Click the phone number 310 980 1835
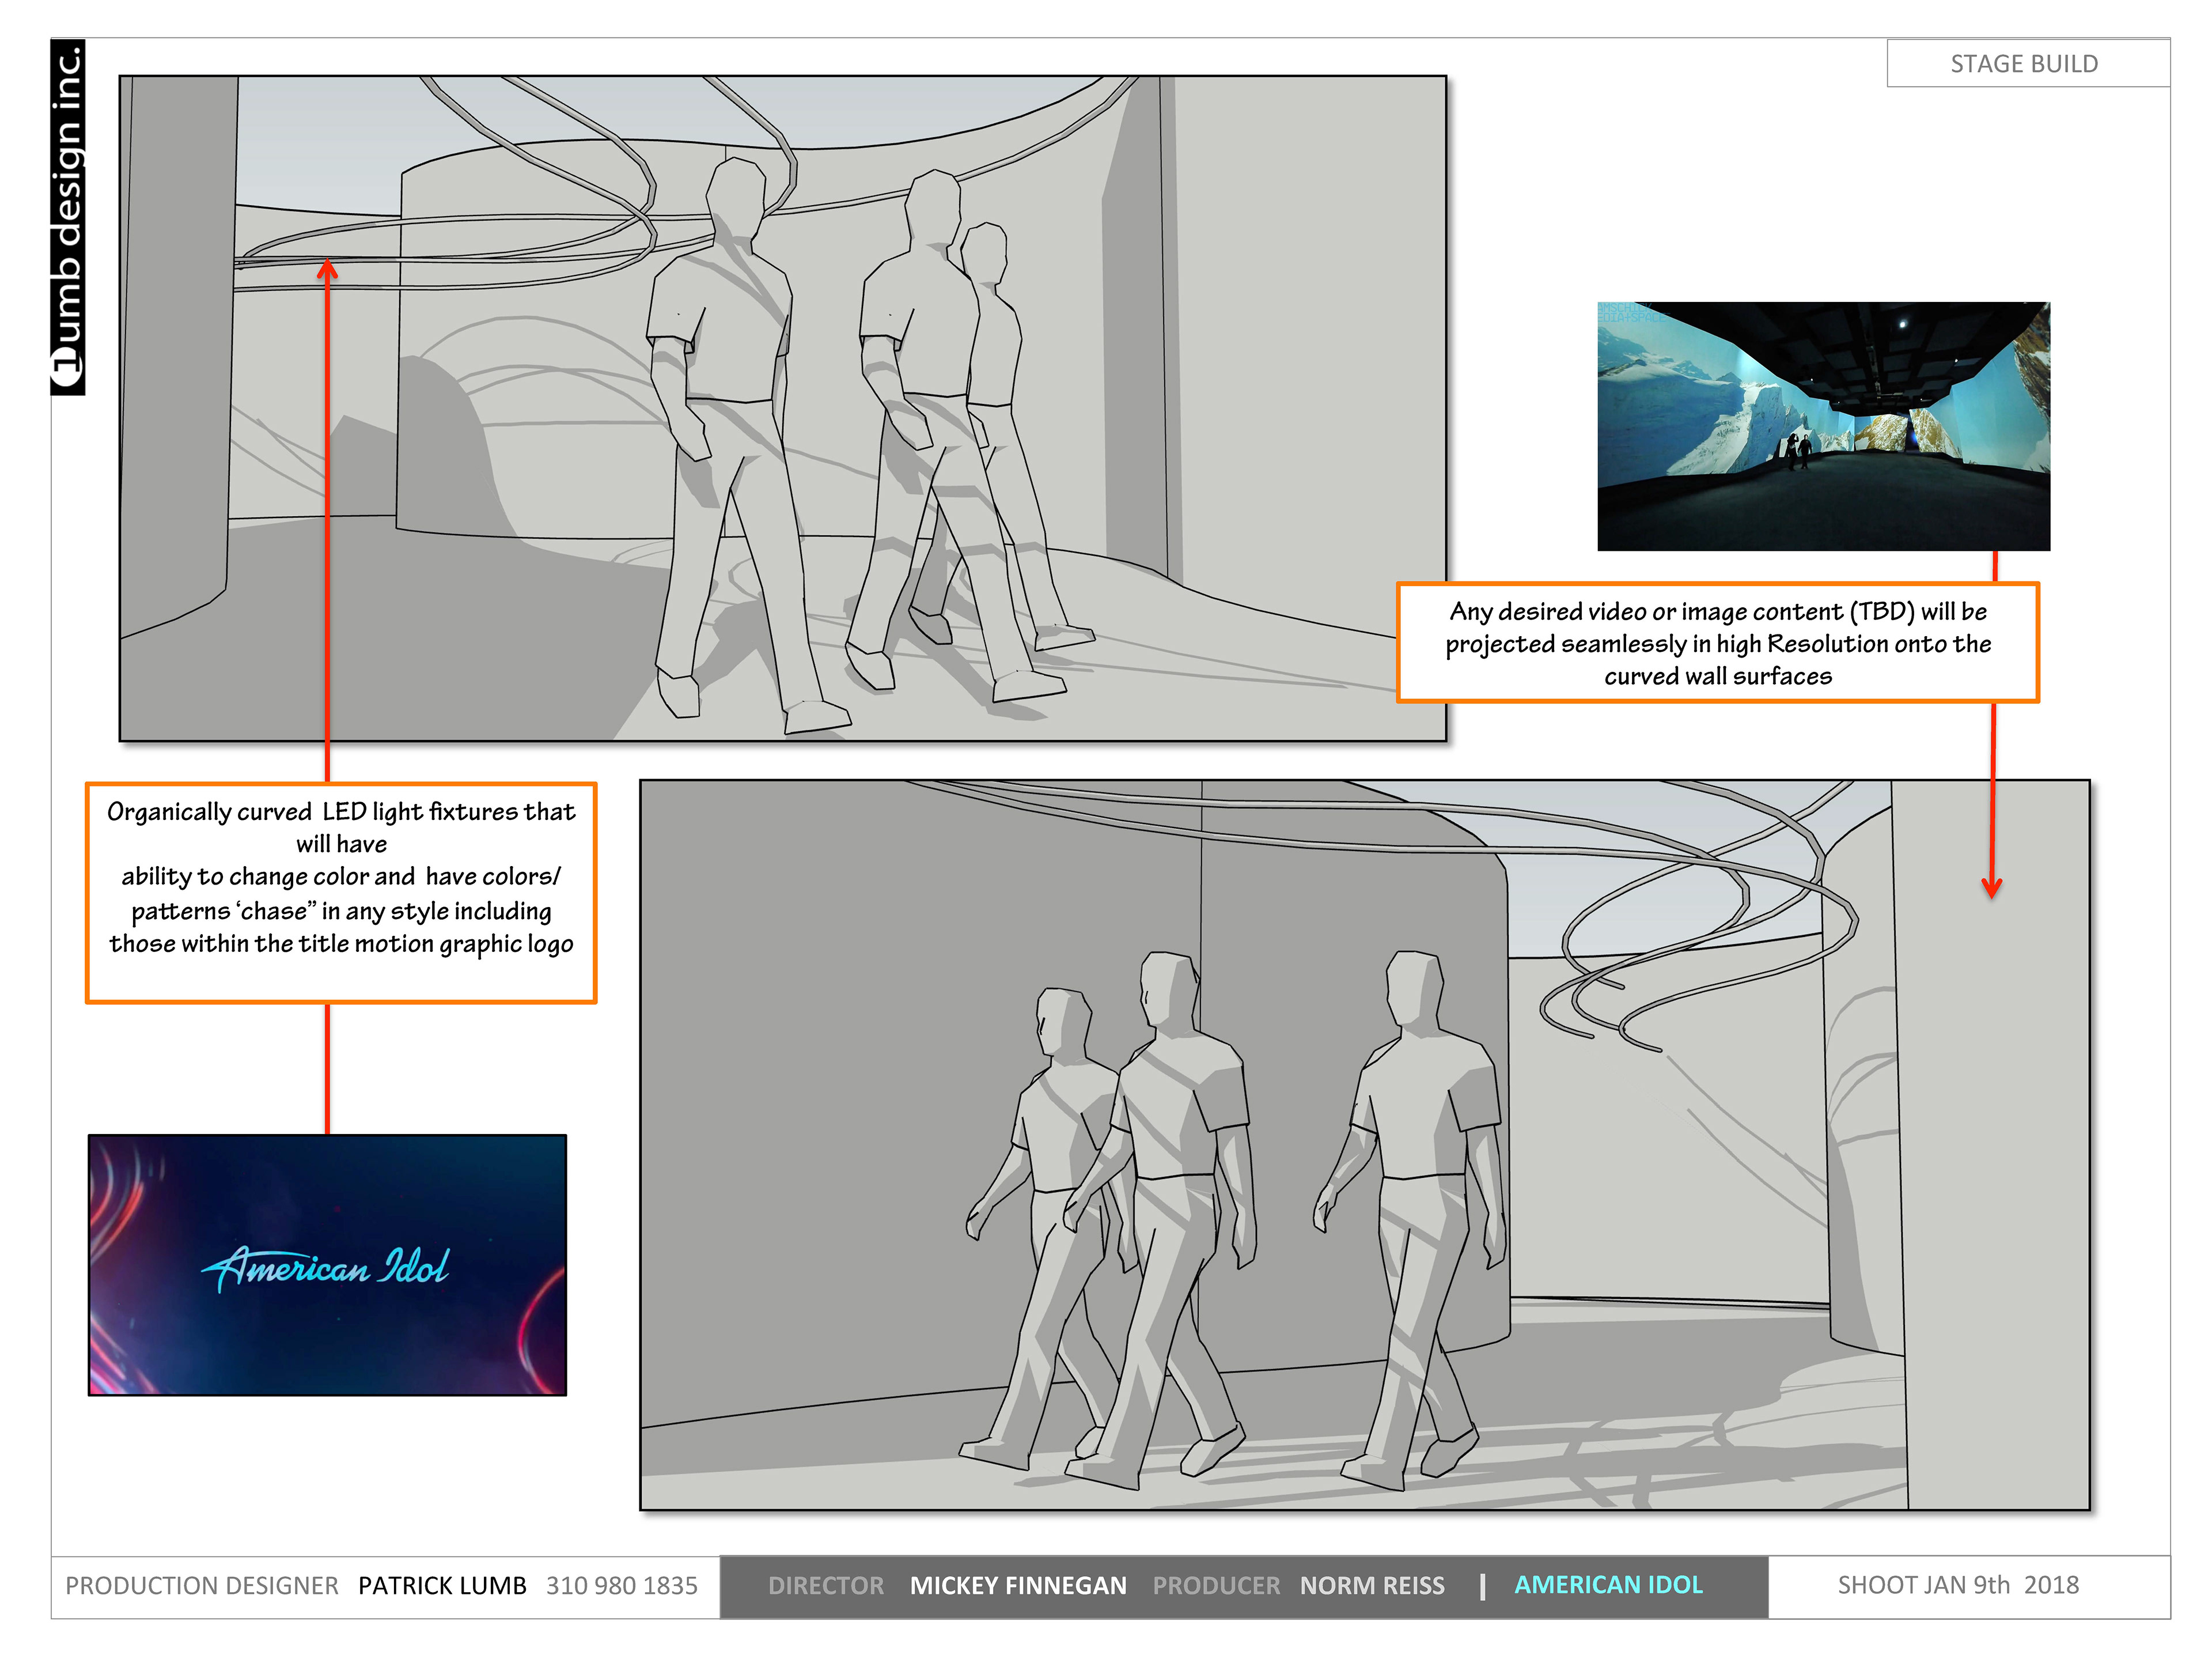The width and height of the screenshot is (2212, 1659). pyautogui.click(x=621, y=1586)
